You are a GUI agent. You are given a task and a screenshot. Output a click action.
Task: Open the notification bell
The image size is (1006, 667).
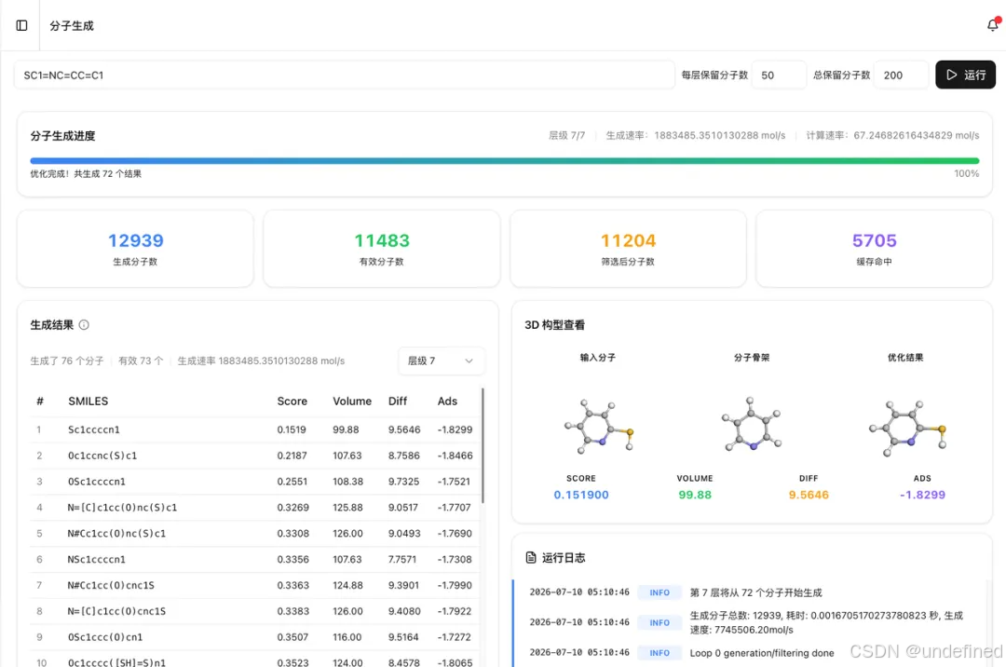click(993, 25)
